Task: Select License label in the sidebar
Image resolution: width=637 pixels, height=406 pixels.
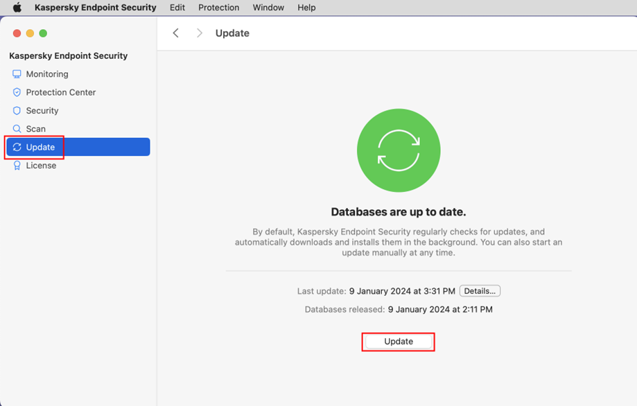Action: [x=41, y=166]
